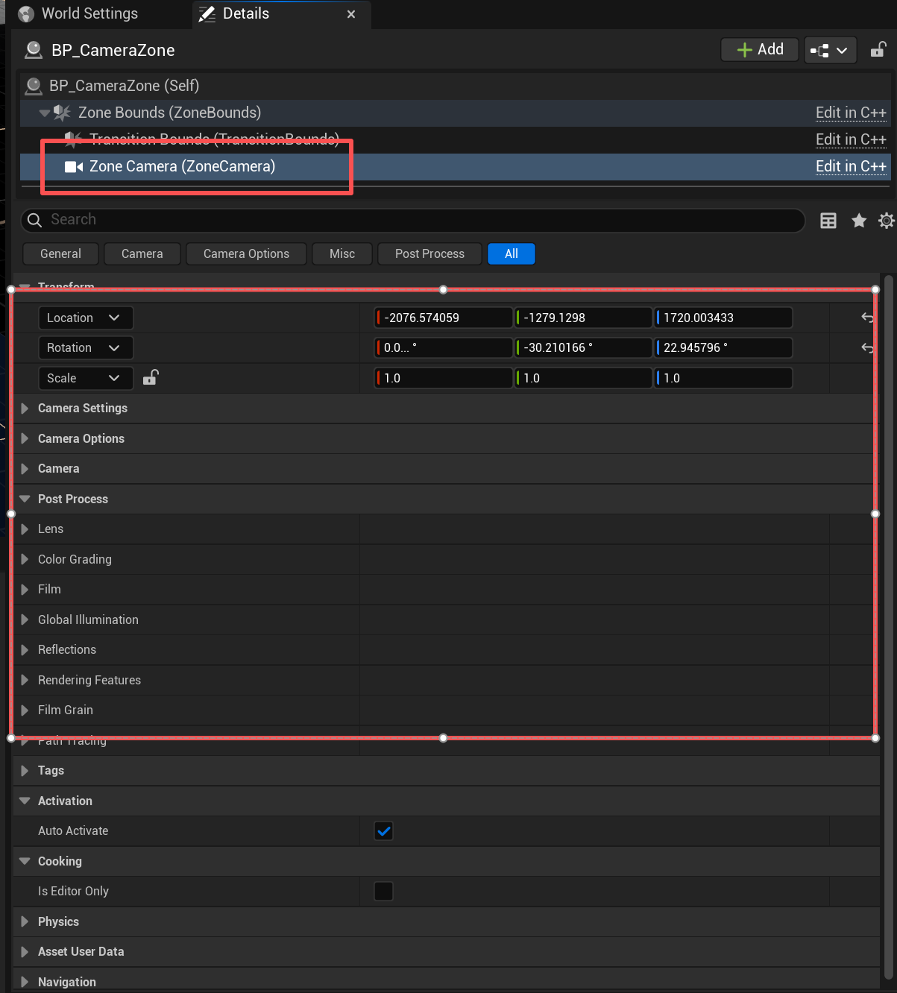Open the Location type dropdown

click(85, 318)
